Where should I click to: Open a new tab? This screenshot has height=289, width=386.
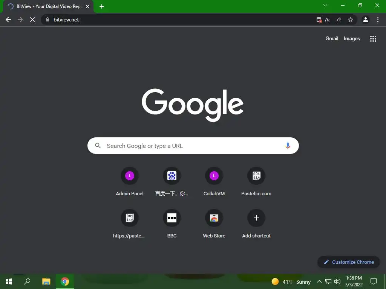coord(102,6)
